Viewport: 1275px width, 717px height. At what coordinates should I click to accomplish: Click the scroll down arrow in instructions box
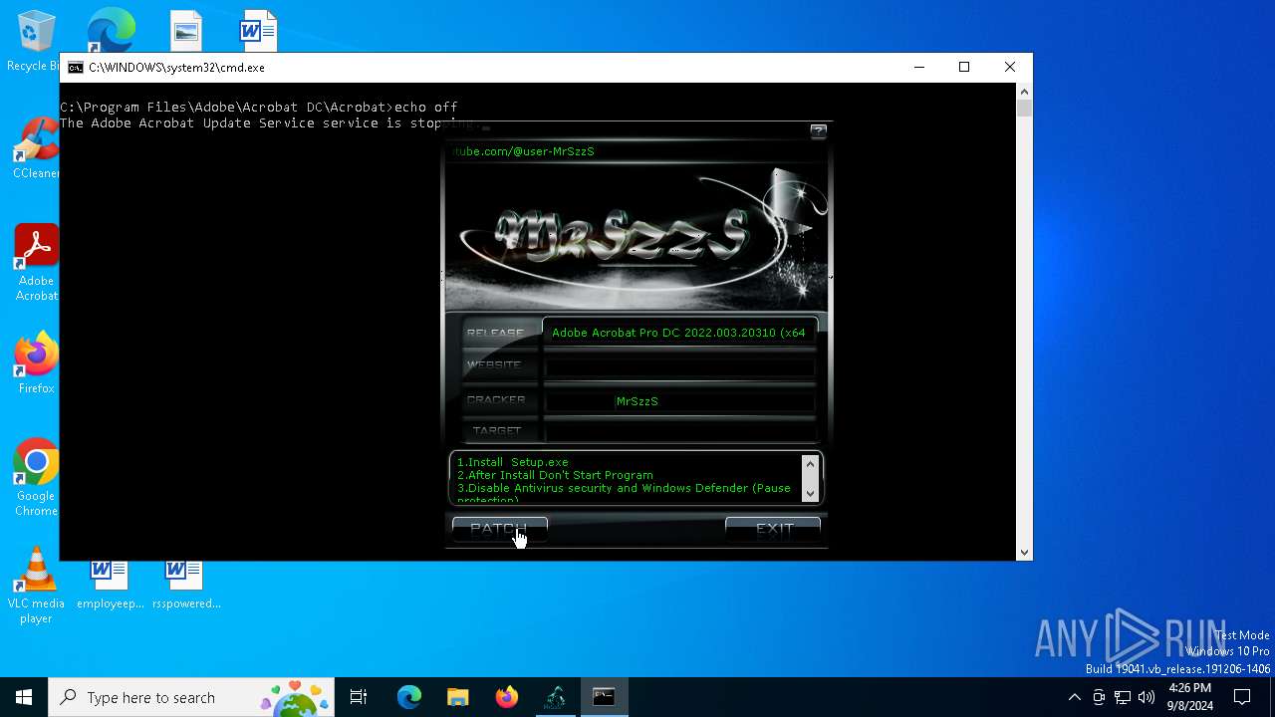pyautogui.click(x=810, y=492)
